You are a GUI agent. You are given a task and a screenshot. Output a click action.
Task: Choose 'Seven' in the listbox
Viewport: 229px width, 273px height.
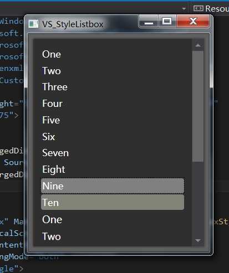pos(113,153)
